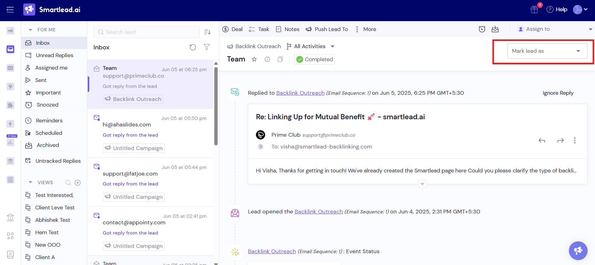Open the 'Hem Test' view
The height and width of the screenshot is (265, 595).
[x=54, y=232]
